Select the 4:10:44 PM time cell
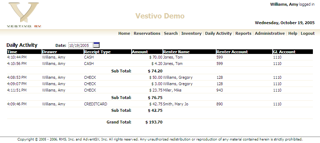This screenshot has height=143, width=320. 17,57
